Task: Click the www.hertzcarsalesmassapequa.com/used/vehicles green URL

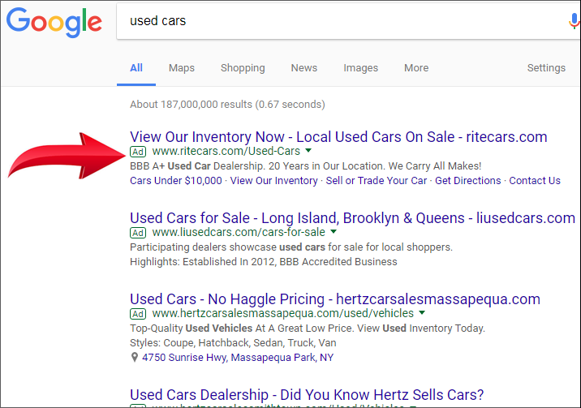Action: pyautogui.click(x=282, y=314)
